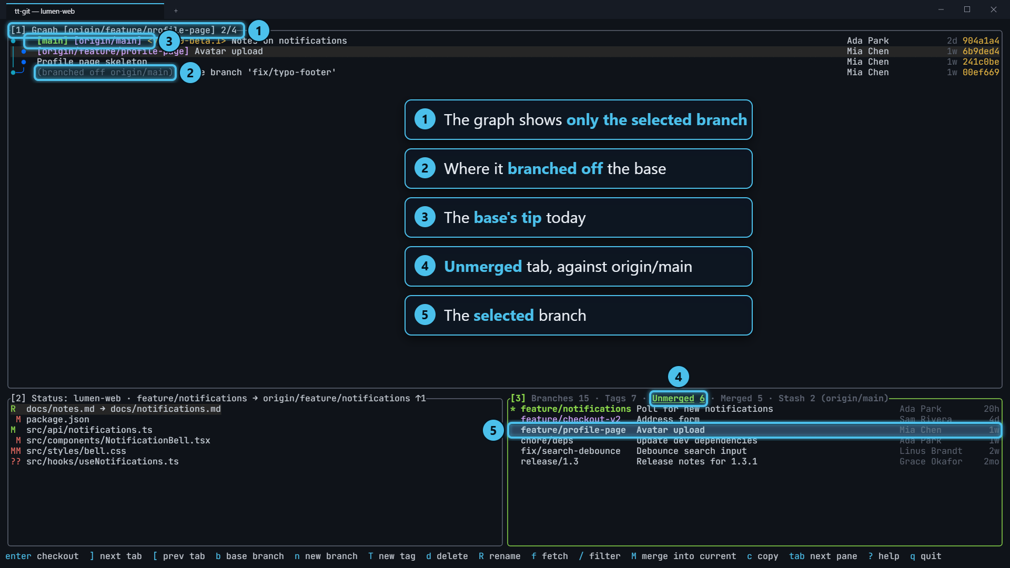Select the release/1.3 branch row
This screenshot has width=1010, height=568.
coord(754,461)
